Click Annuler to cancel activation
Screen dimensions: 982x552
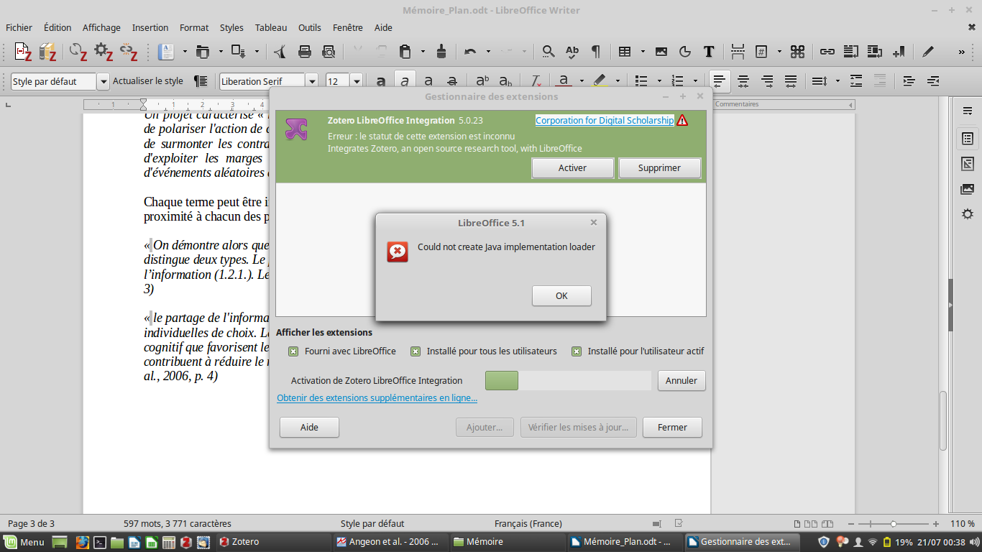point(682,380)
